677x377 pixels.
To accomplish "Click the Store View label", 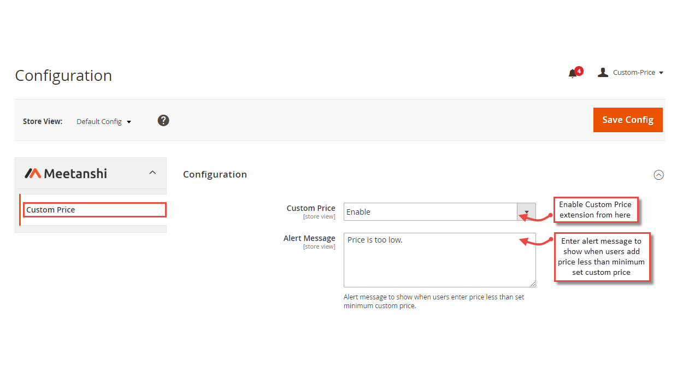I will coord(43,121).
